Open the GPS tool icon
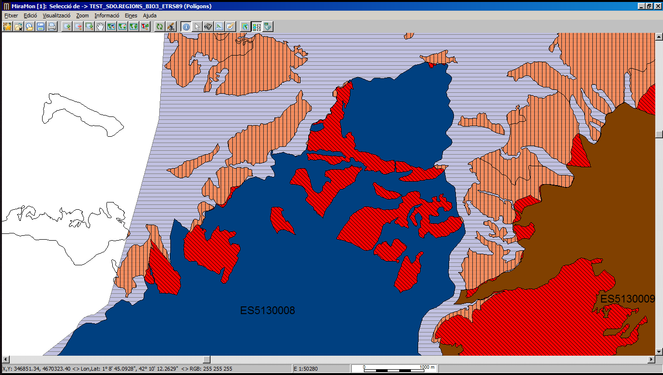 click(x=170, y=27)
